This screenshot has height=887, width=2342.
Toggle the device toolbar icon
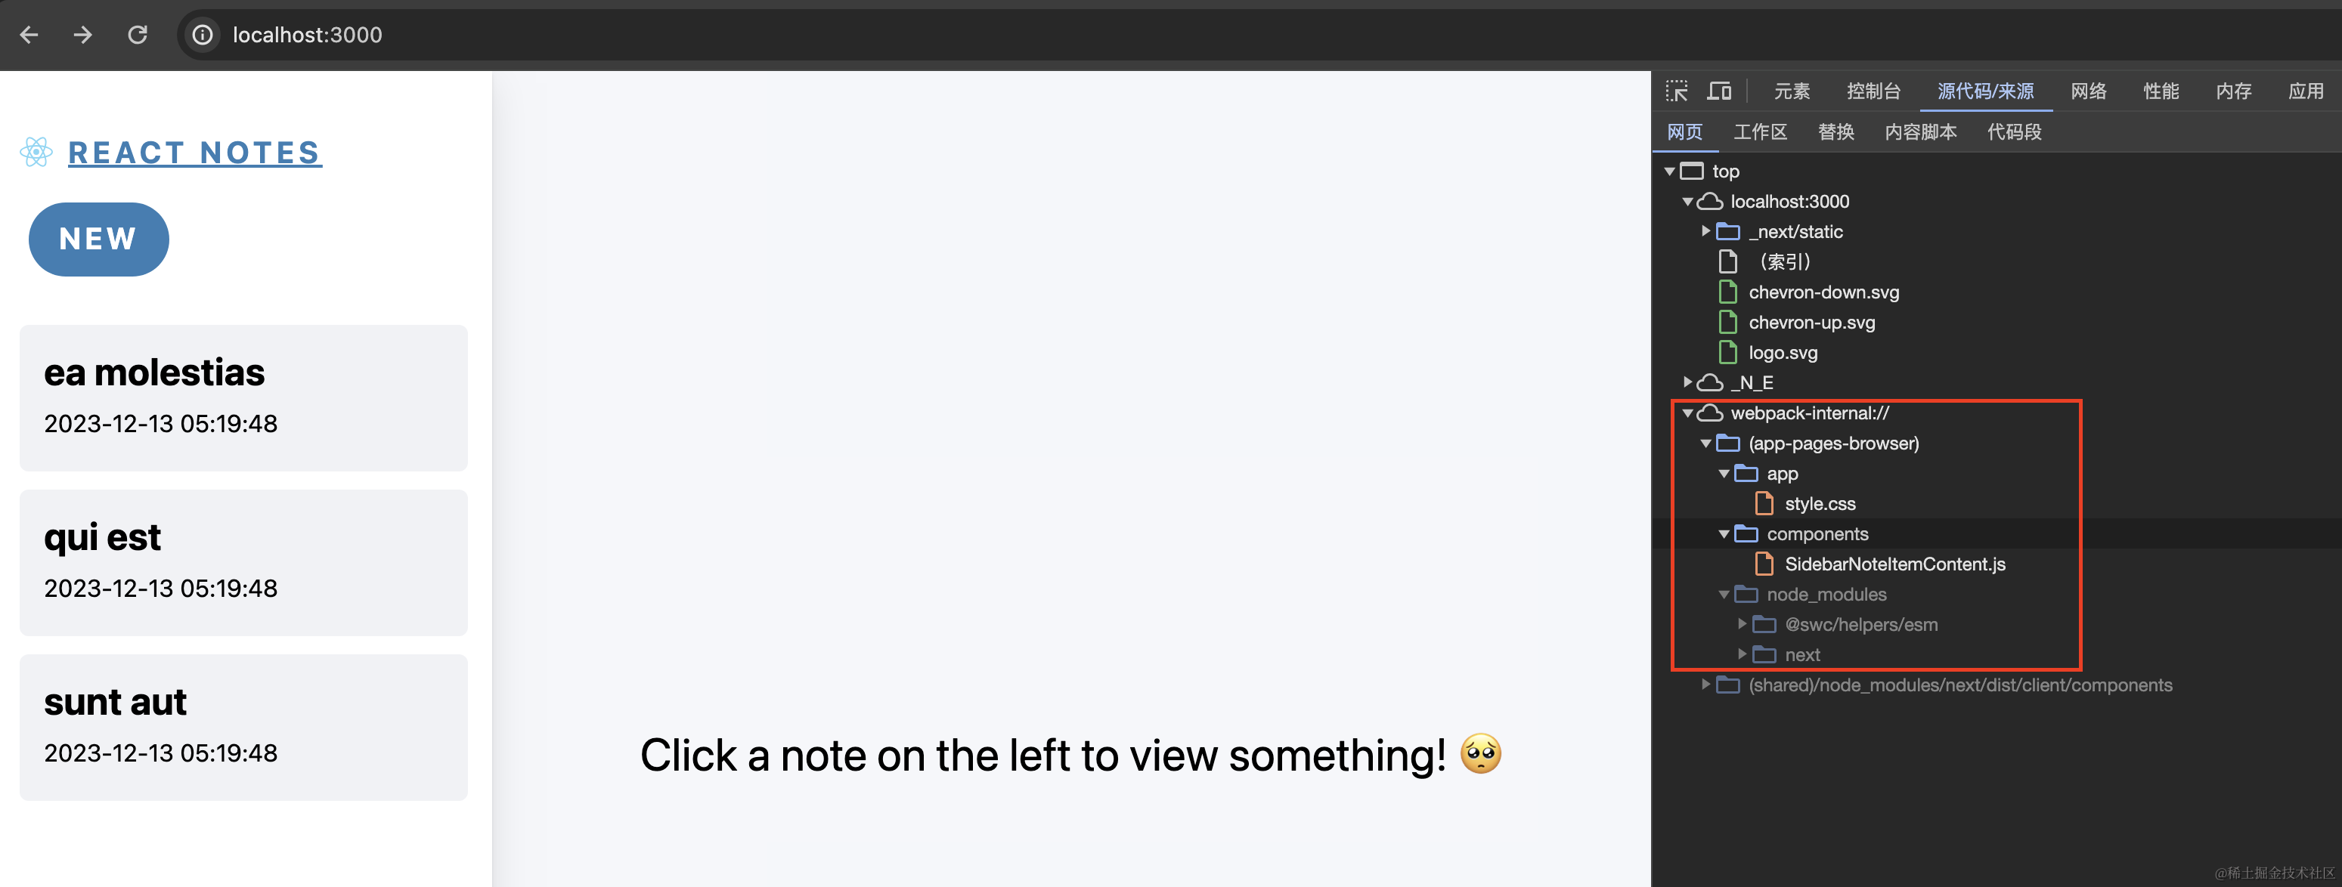tap(1718, 91)
